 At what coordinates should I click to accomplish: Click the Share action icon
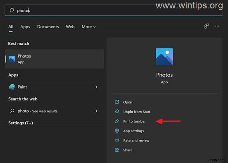pyautogui.click(x=117, y=150)
